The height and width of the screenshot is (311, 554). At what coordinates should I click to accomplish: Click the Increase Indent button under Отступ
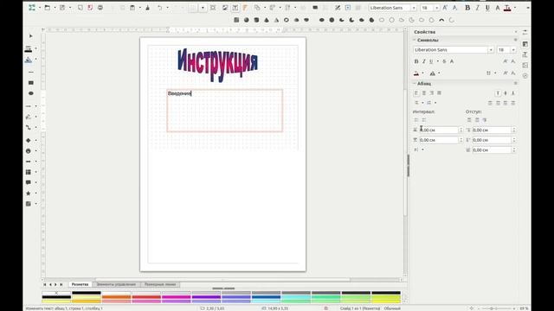pos(469,120)
